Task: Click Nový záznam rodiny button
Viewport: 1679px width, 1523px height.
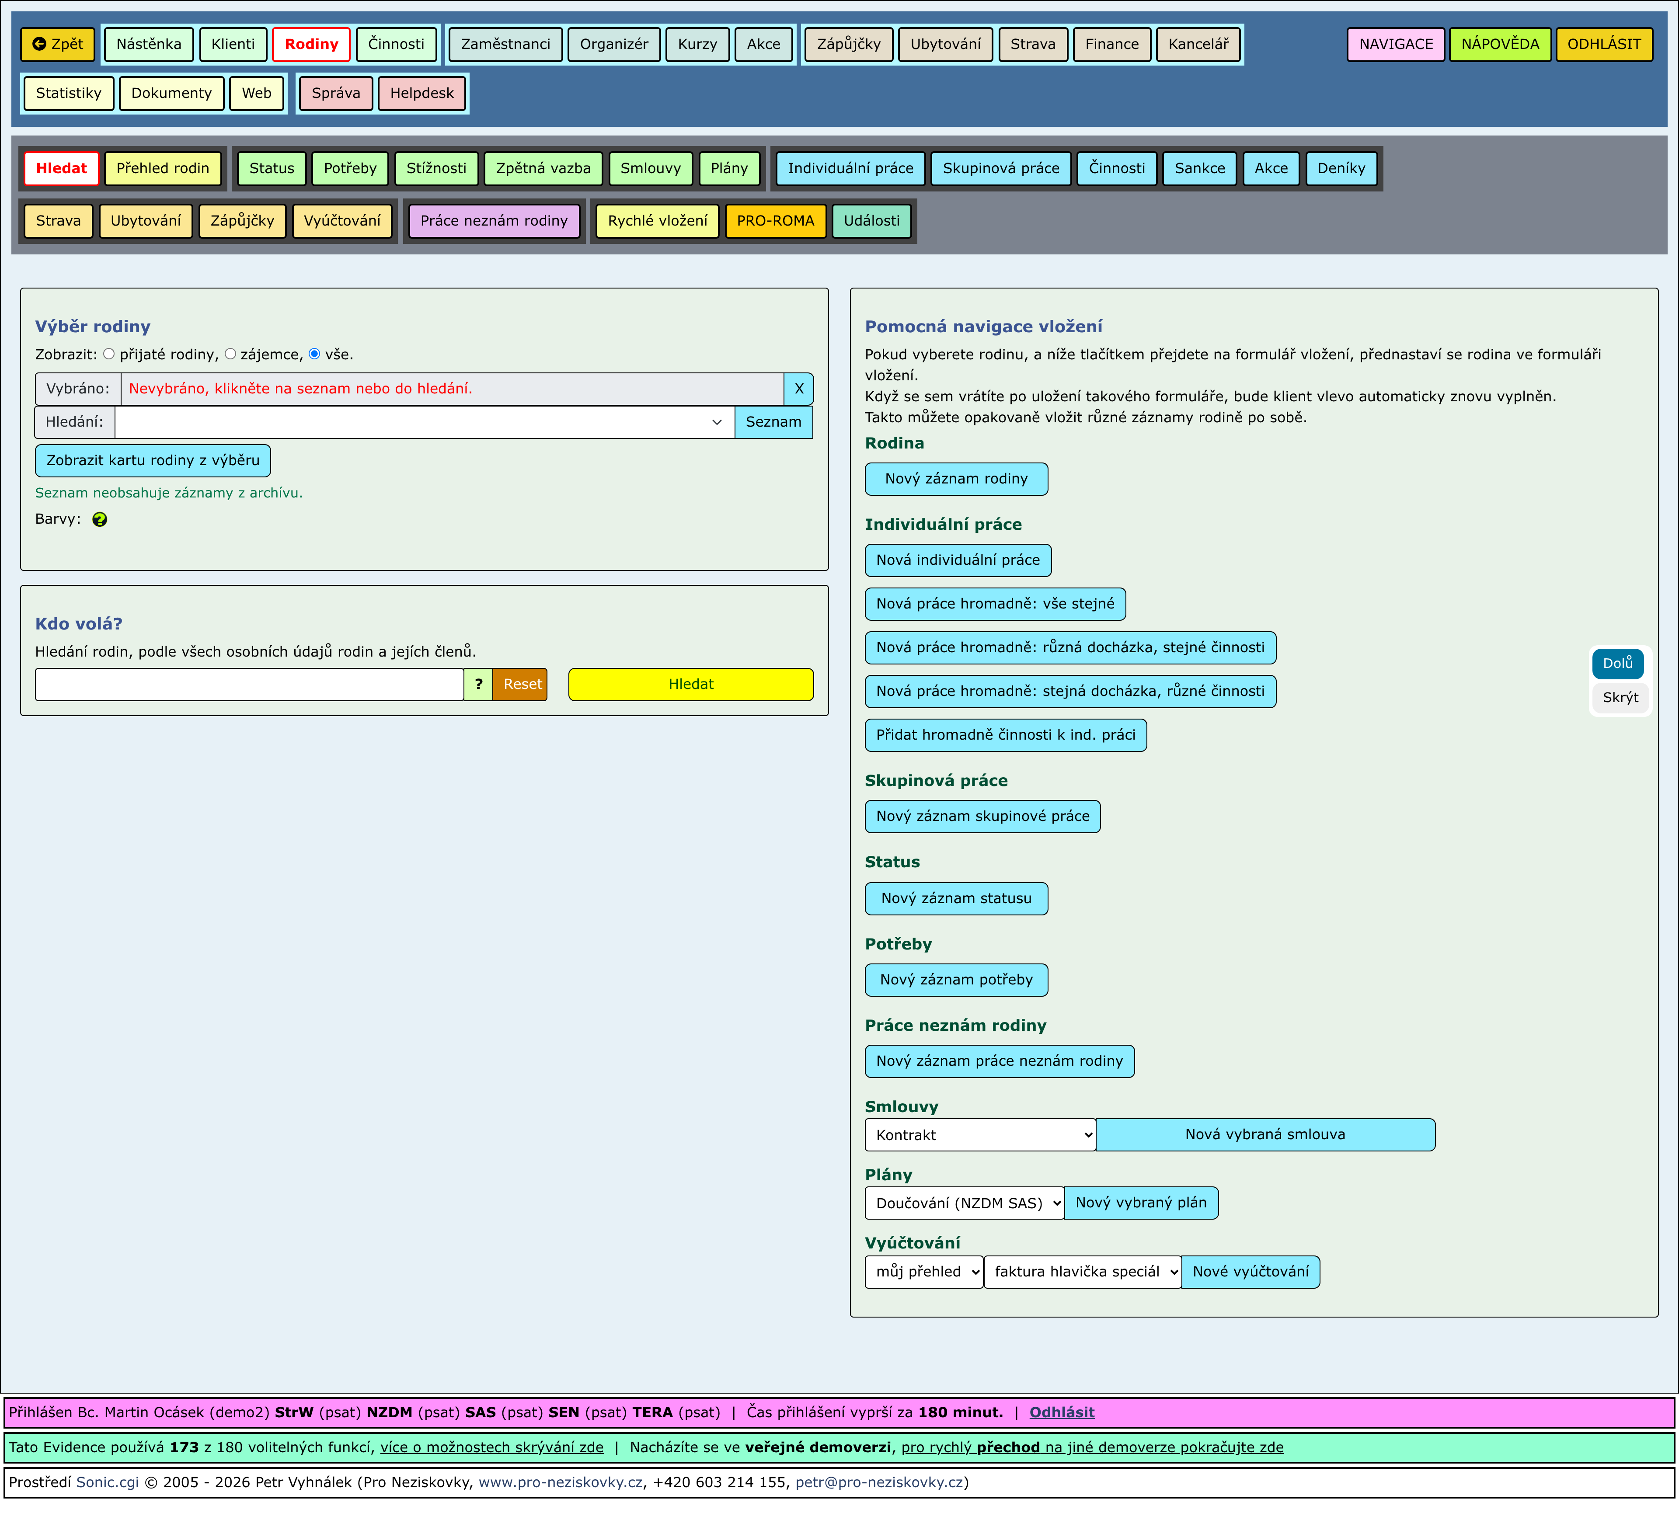Action: (955, 479)
